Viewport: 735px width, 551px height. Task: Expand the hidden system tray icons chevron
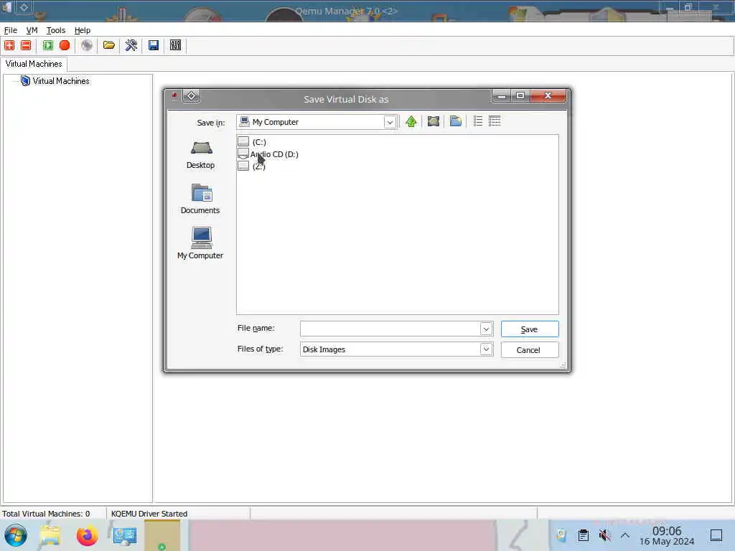pyautogui.click(x=625, y=535)
